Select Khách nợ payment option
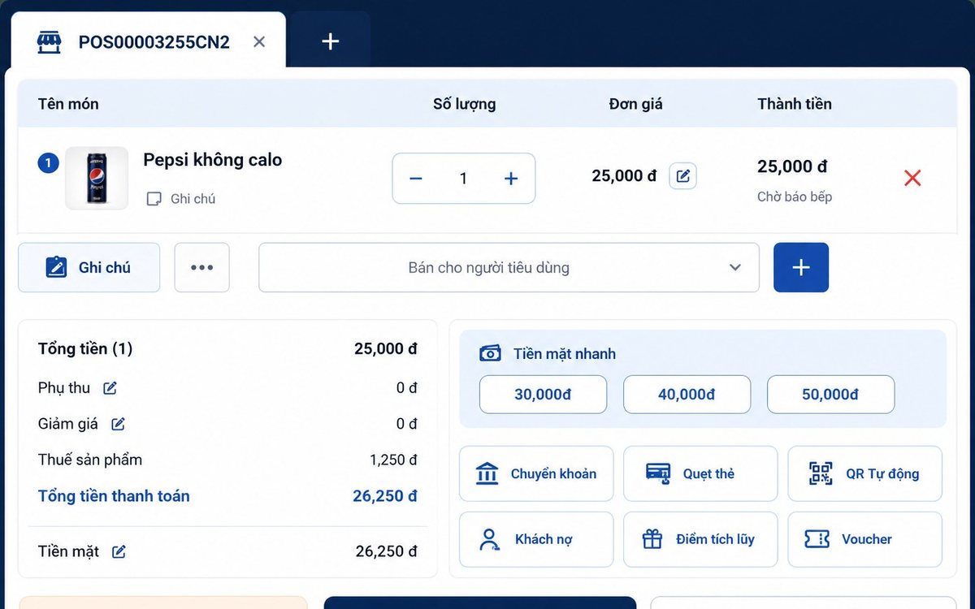Screen dimensions: 975x609 [x=536, y=539]
